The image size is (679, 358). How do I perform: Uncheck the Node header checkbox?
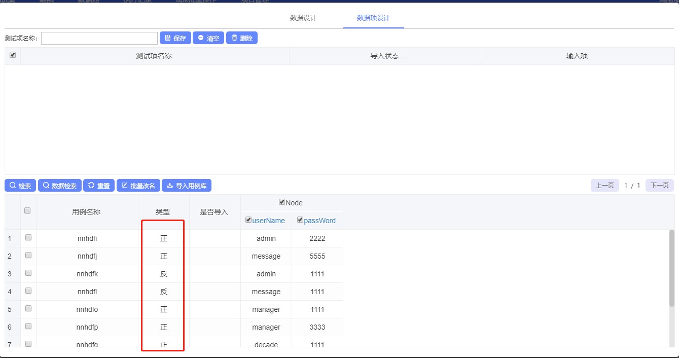282,202
